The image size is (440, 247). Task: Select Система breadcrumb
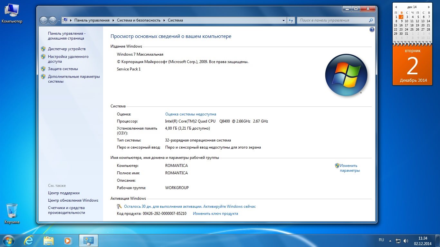pyautogui.click(x=175, y=20)
